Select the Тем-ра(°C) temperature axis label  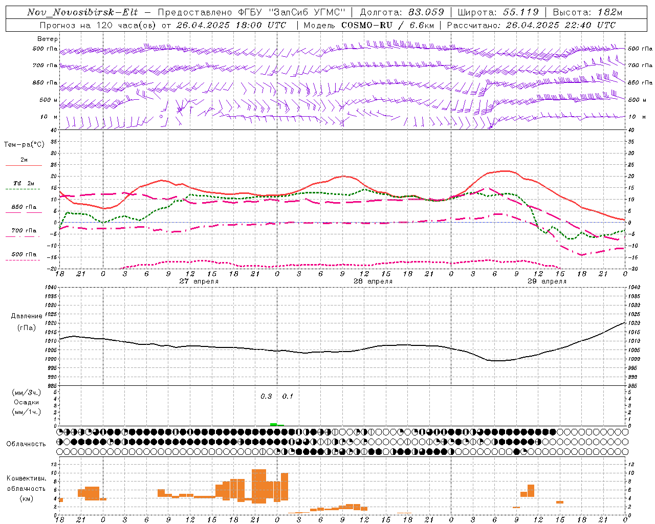[x=24, y=145]
